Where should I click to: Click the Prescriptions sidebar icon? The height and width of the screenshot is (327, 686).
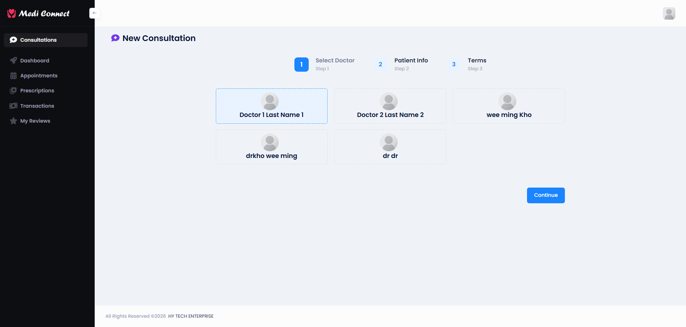tap(13, 91)
